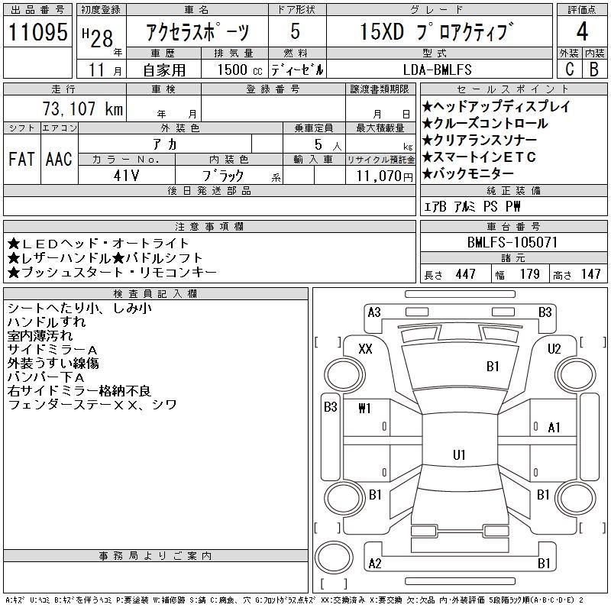The height and width of the screenshot is (611, 611).
Task: Click the U2 mark on the diagram
Action: pos(554,348)
